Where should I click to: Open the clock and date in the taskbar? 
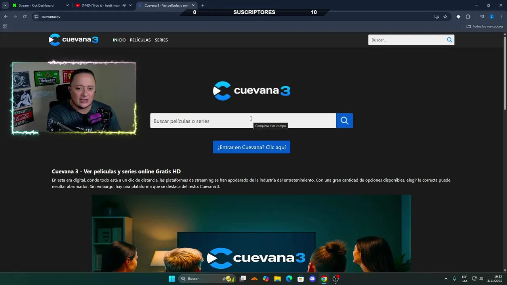pyautogui.click(x=495, y=279)
